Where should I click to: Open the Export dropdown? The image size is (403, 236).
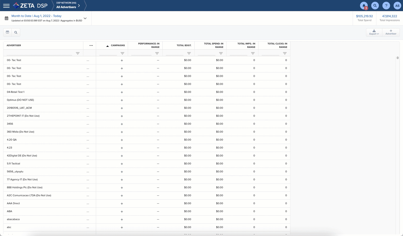coord(374,32)
